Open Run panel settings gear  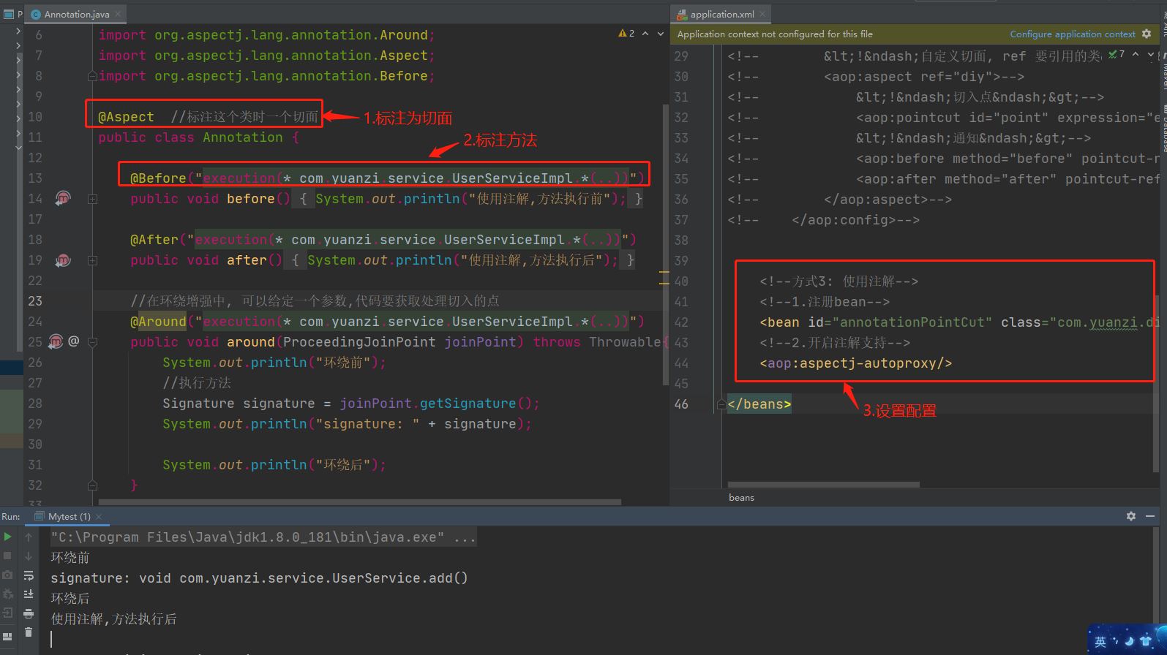1131,516
